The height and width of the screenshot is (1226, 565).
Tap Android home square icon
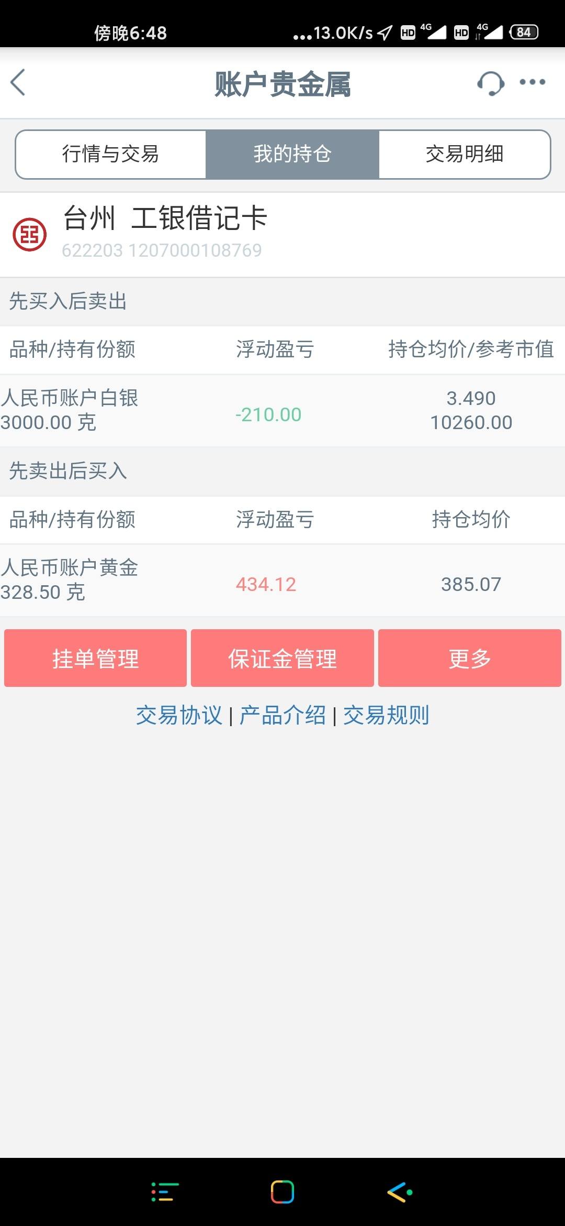[282, 1192]
